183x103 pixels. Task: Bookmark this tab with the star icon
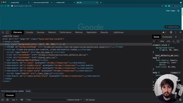(162, 6)
